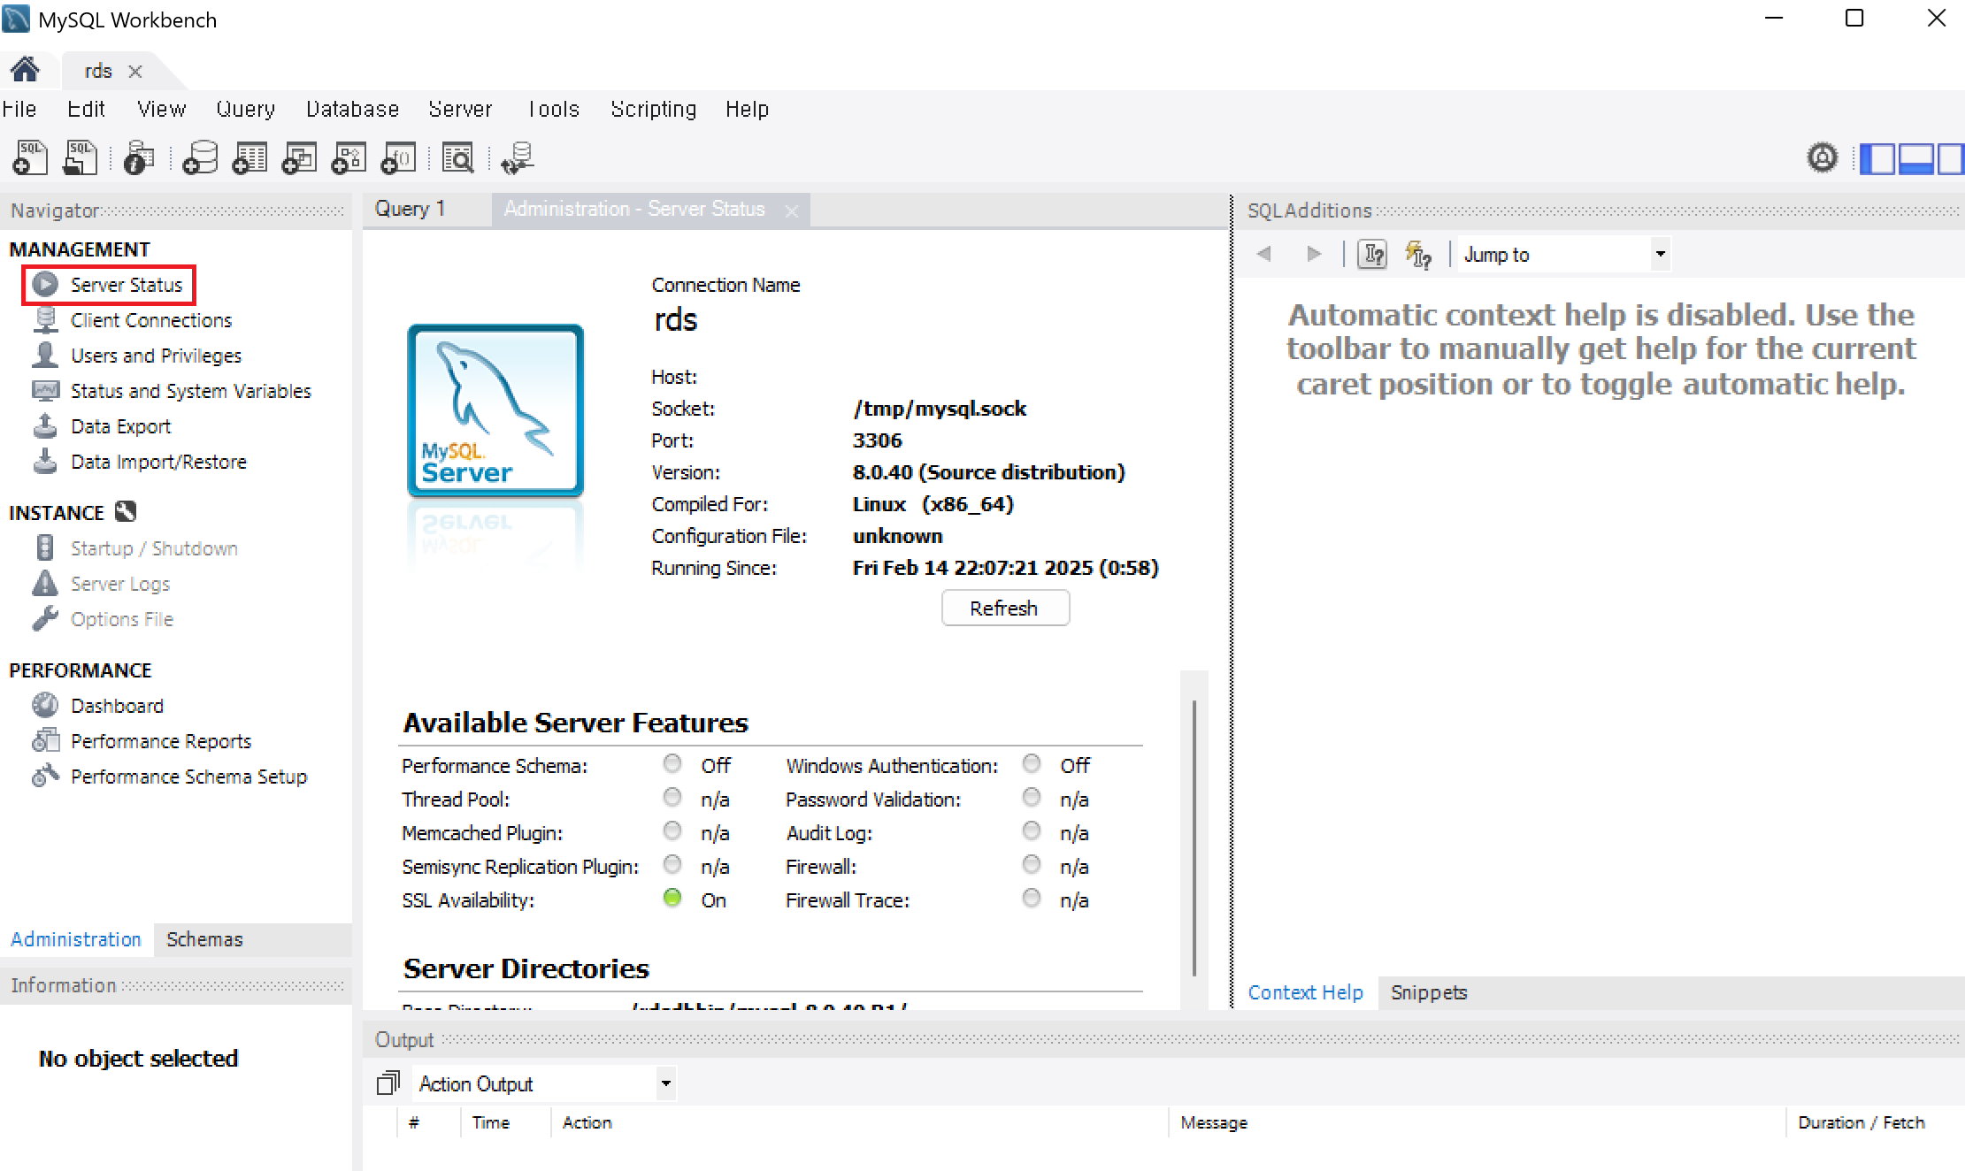Toggle bottom output panel visibility
The width and height of the screenshot is (1965, 1171).
point(1915,159)
